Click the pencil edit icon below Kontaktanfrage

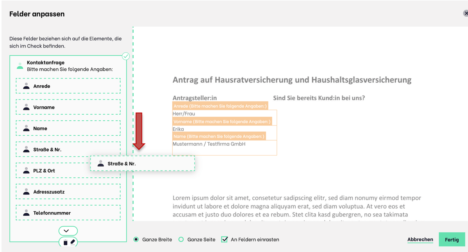[73, 242]
